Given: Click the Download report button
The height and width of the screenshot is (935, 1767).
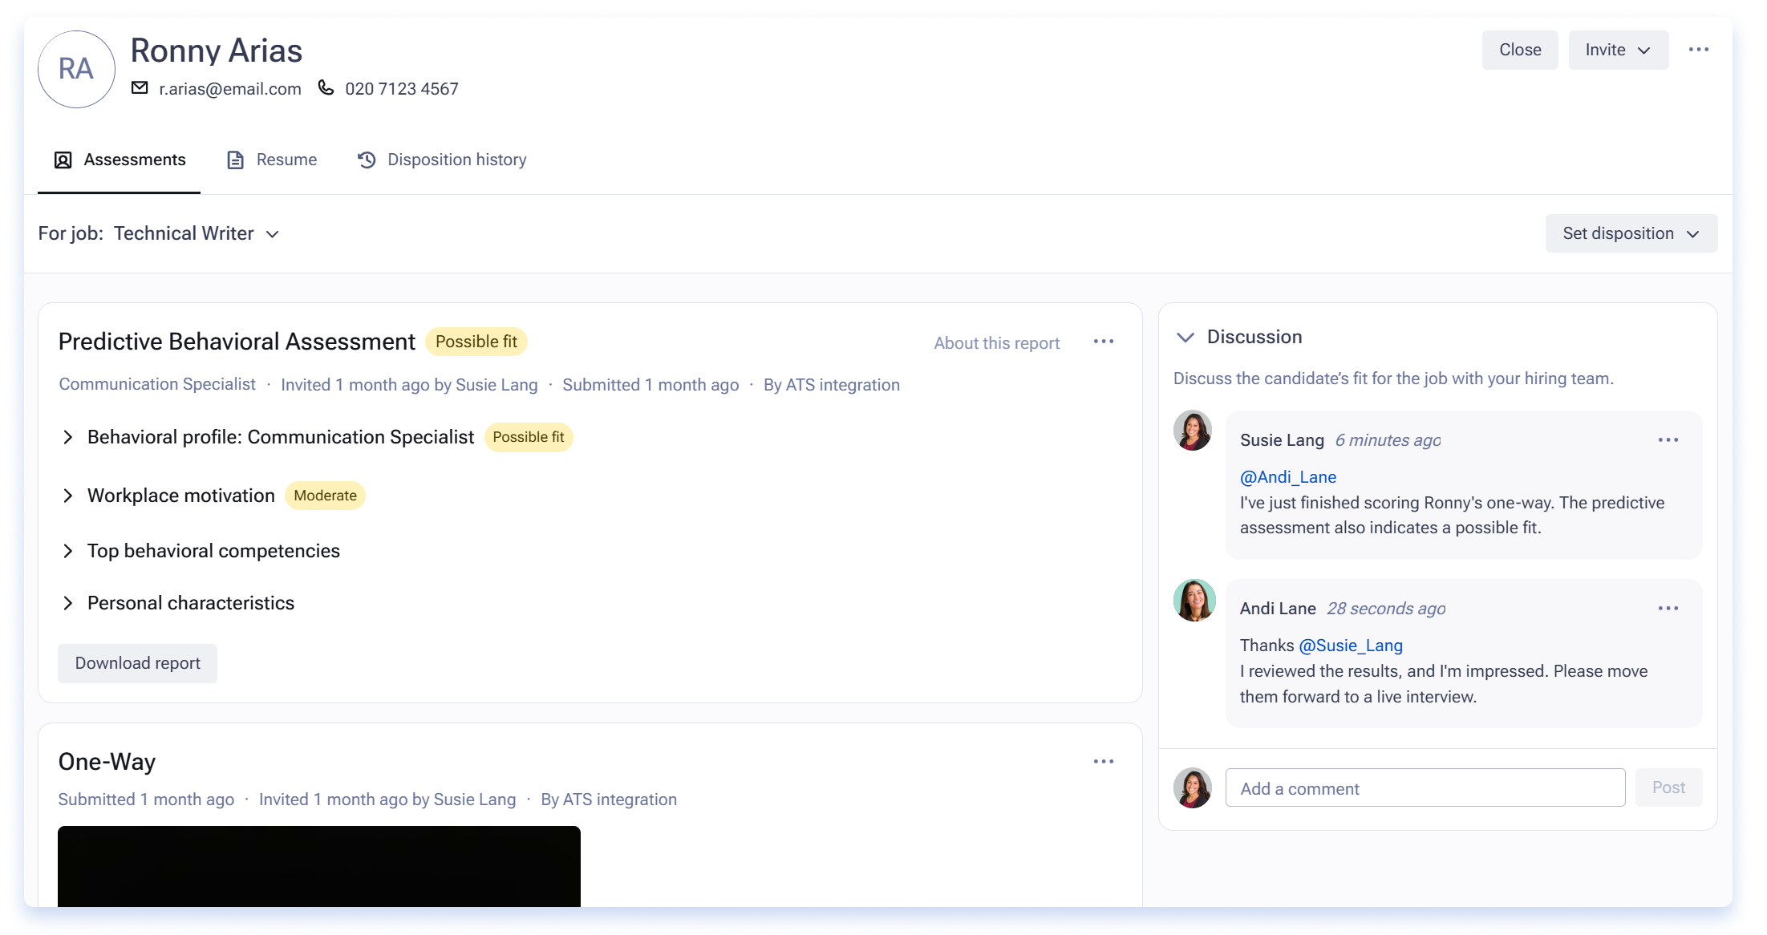Looking at the screenshot, I should pyautogui.click(x=137, y=663).
